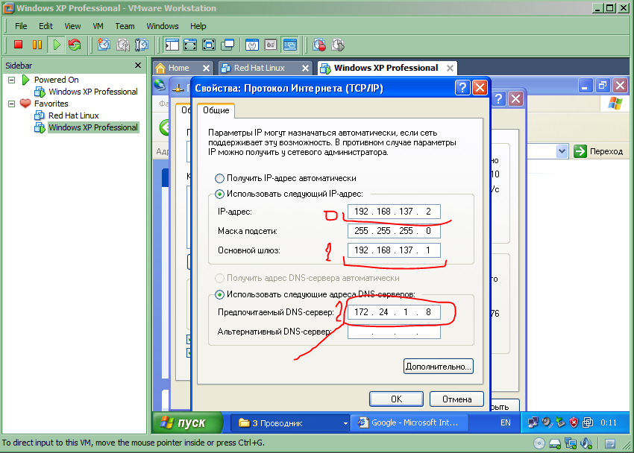Click the IP-адрес field 192.168.137.2
The height and width of the screenshot is (453, 634).
tap(394, 212)
